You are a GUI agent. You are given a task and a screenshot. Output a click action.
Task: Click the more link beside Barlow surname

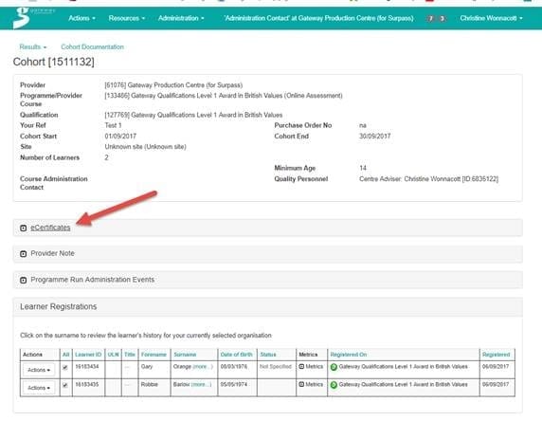click(201, 384)
